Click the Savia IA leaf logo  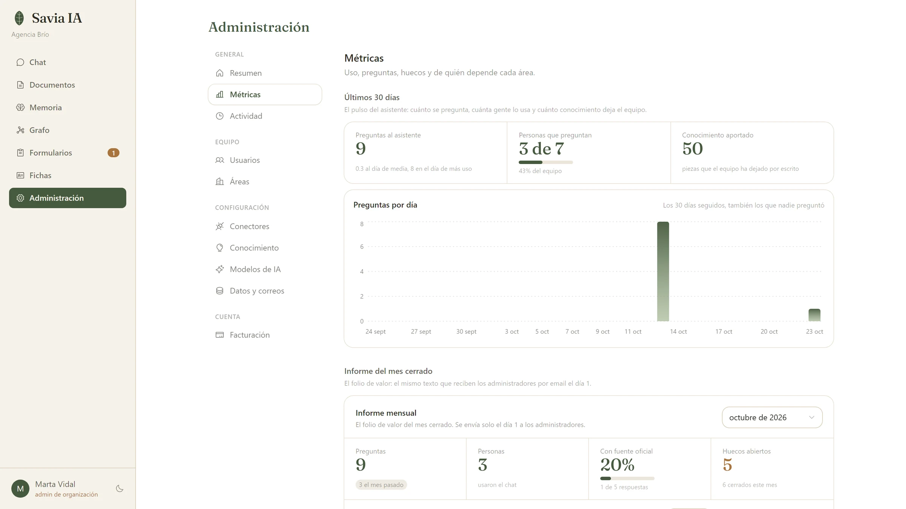[19, 18]
